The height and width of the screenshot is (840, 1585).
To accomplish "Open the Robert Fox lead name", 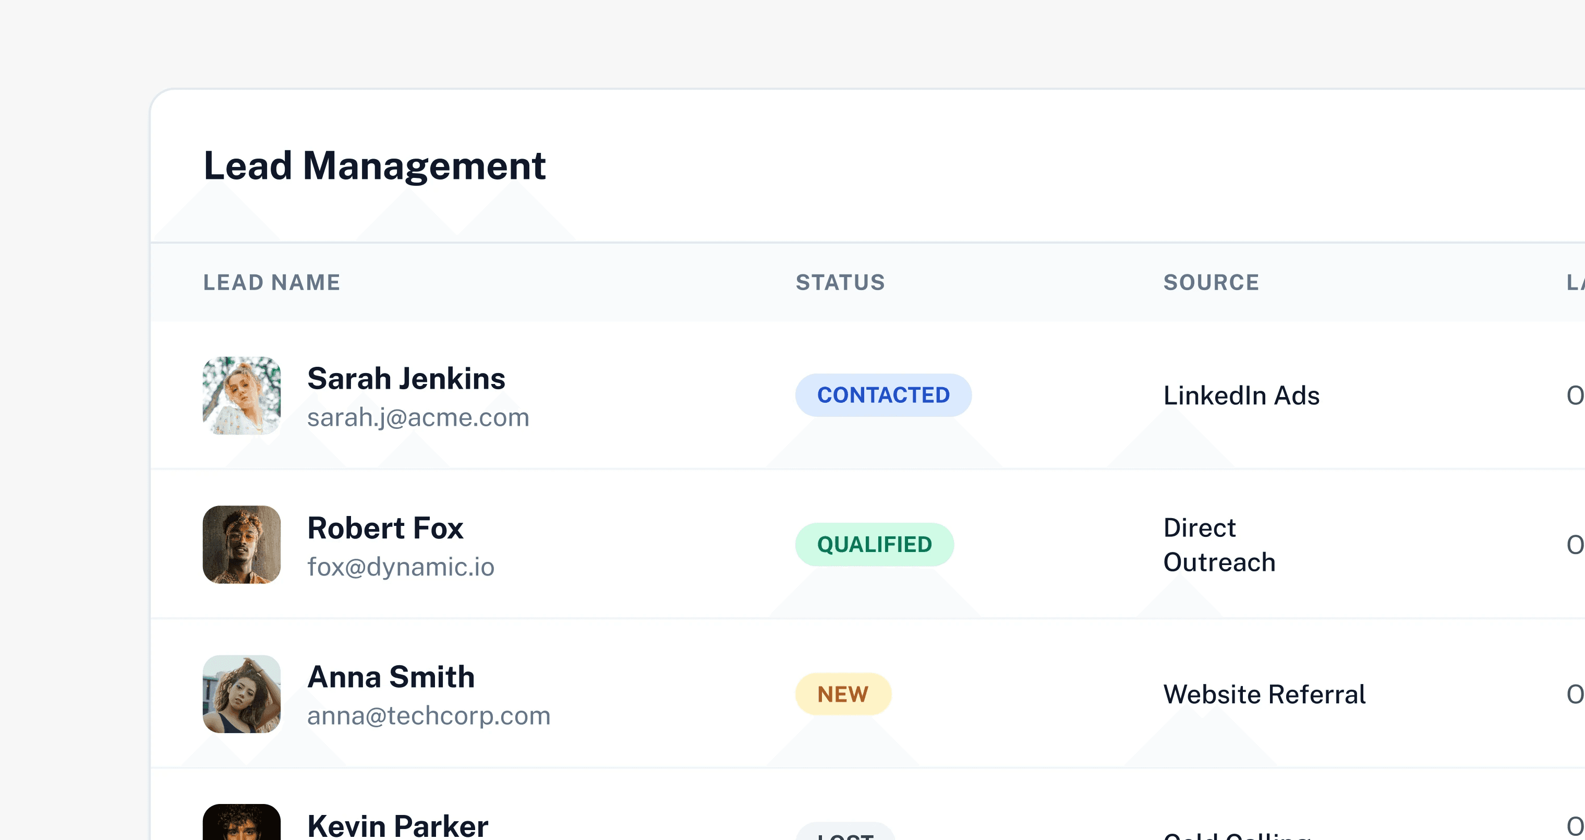I will 384,527.
